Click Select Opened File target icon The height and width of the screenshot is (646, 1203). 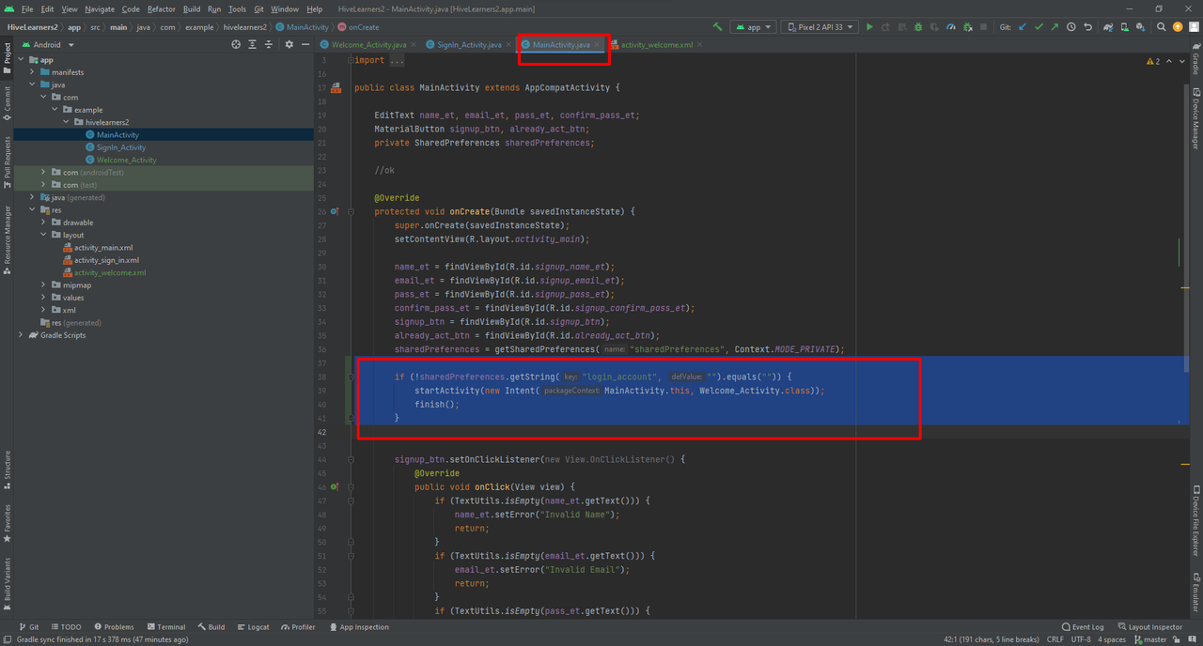coord(236,44)
